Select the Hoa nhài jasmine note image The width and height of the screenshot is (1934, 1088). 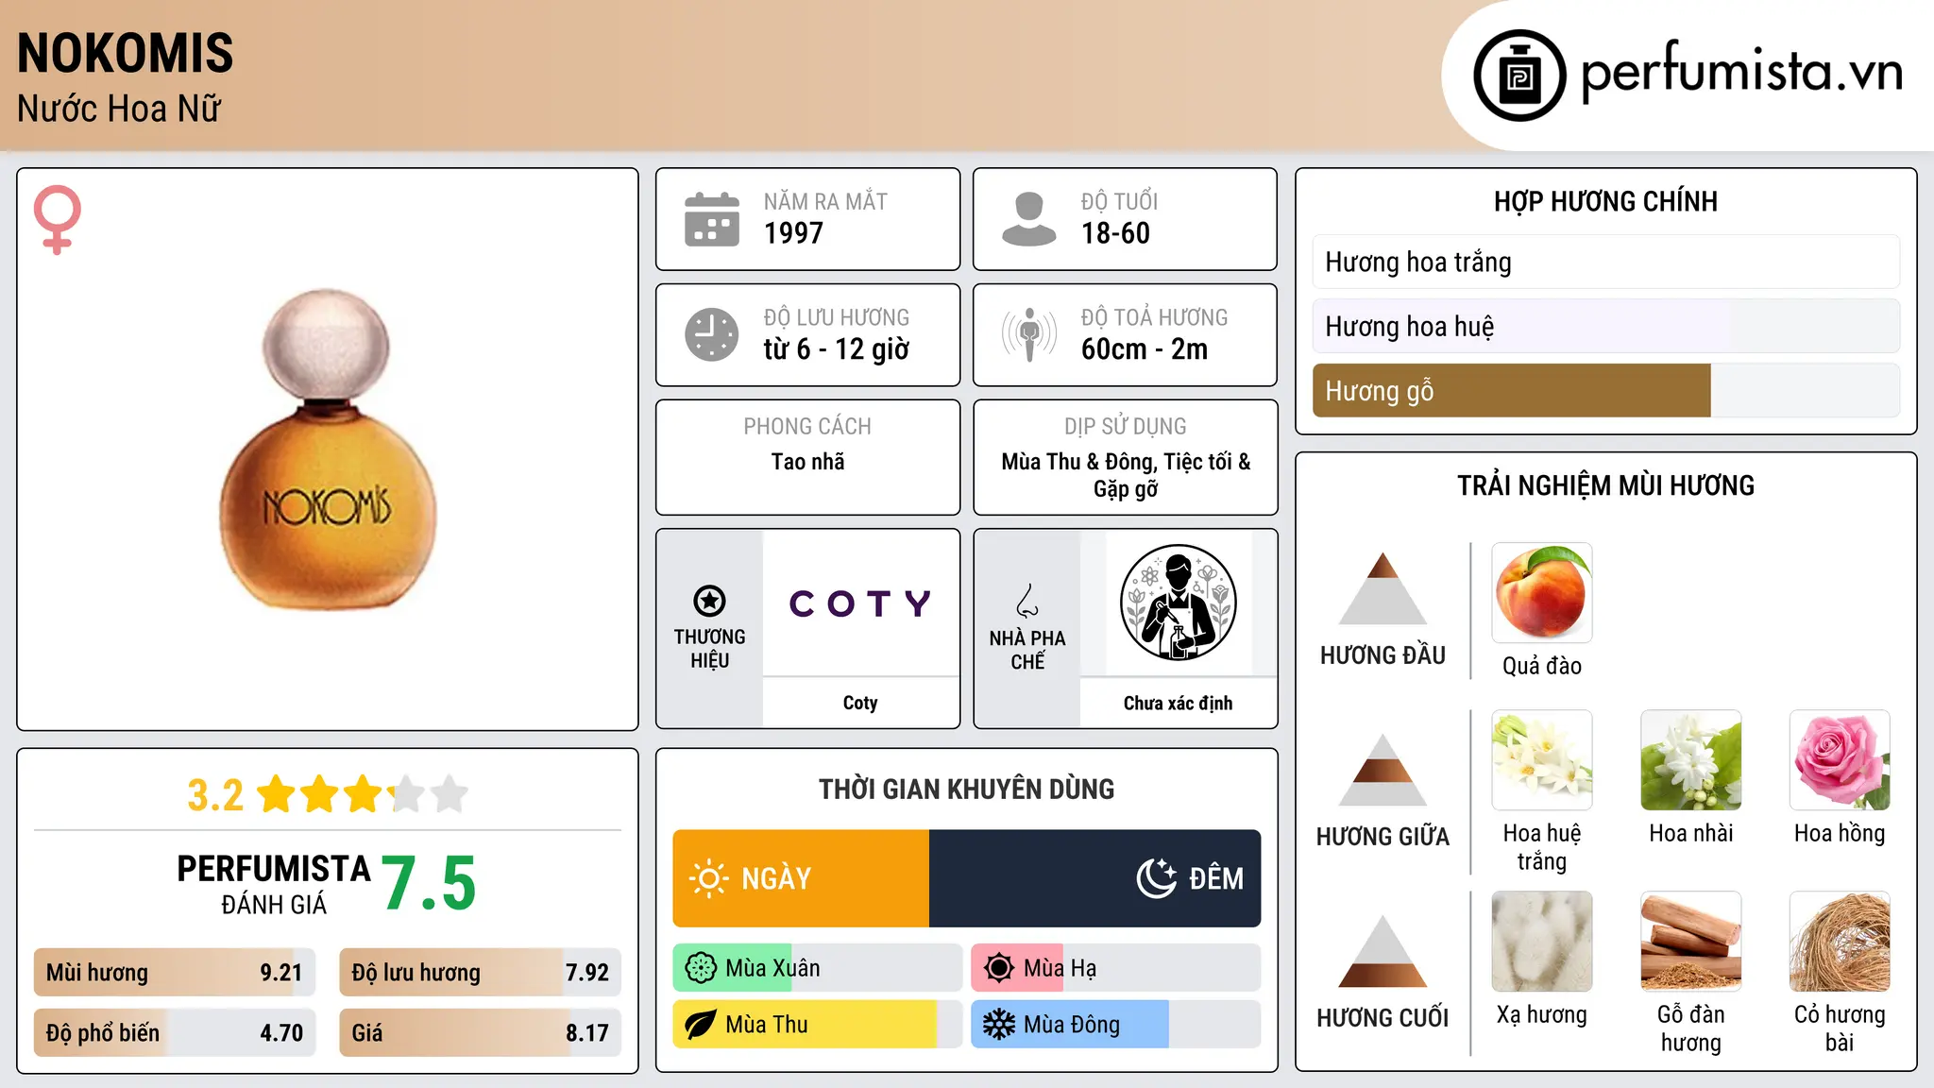click(1691, 760)
